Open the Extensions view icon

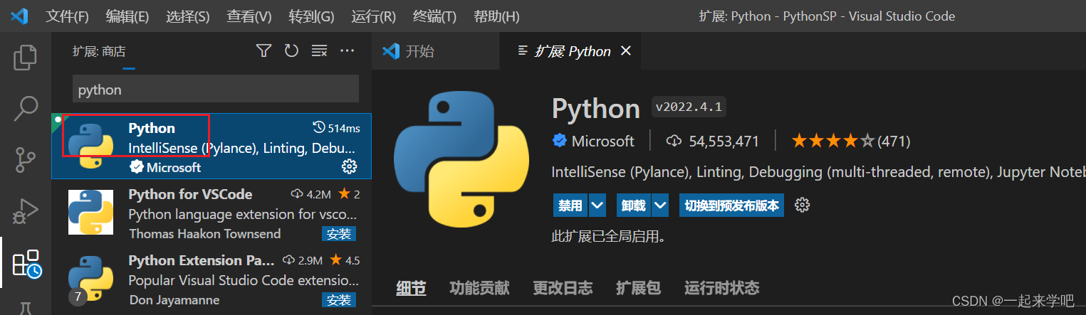27,263
